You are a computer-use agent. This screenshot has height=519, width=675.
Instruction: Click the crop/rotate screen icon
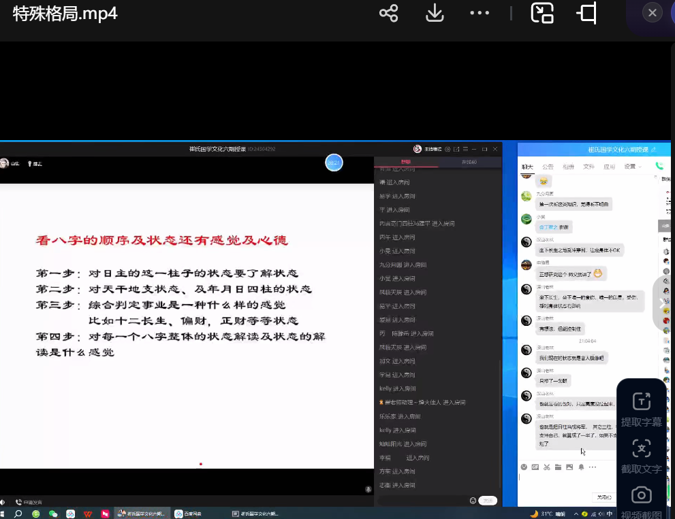[x=586, y=13]
